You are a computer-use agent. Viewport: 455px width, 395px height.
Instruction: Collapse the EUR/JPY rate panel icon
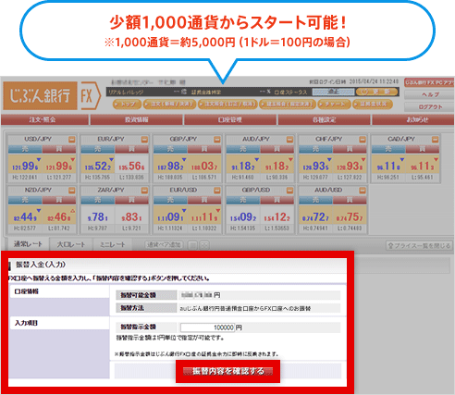144,140
